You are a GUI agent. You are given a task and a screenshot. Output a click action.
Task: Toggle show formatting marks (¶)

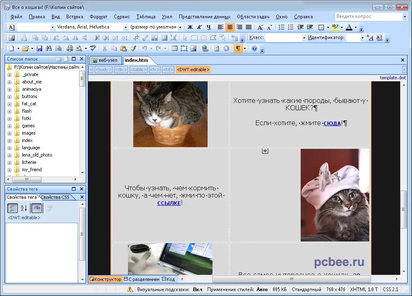pos(238,48)
